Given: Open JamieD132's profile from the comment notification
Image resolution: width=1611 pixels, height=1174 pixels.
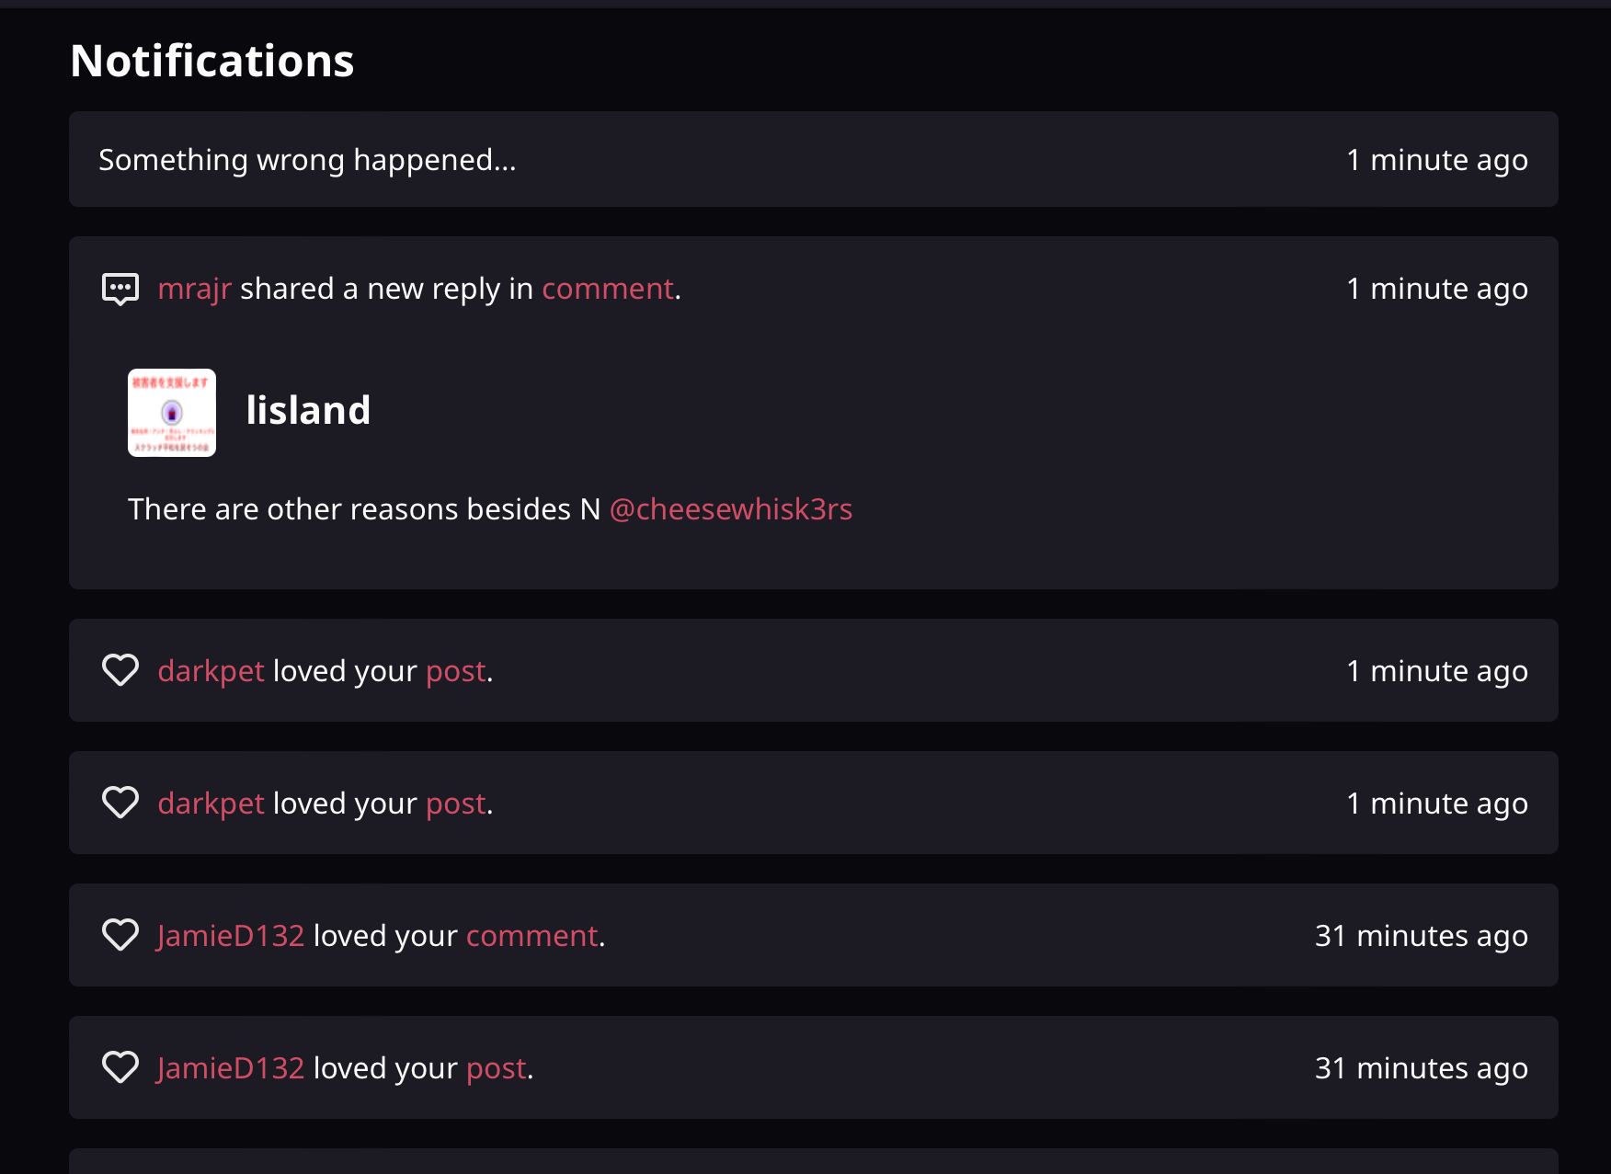Looking at the screenshot, I should (x=230, y=936).
